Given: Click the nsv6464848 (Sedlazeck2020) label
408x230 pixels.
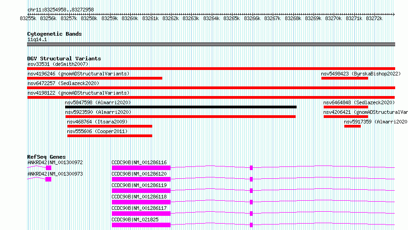Looking at the screenshot, I should [359, 102].
